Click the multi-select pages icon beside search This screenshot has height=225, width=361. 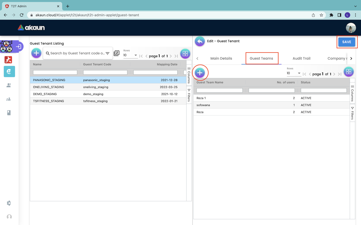click(117, 53)
